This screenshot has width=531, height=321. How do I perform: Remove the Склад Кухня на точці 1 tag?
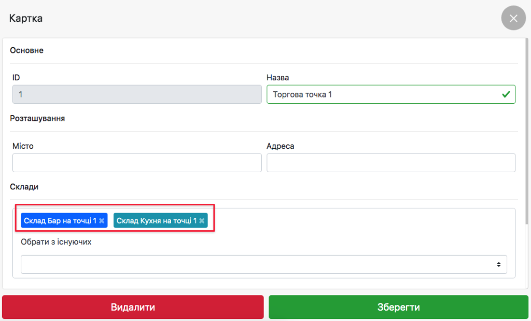coord(202,221)
